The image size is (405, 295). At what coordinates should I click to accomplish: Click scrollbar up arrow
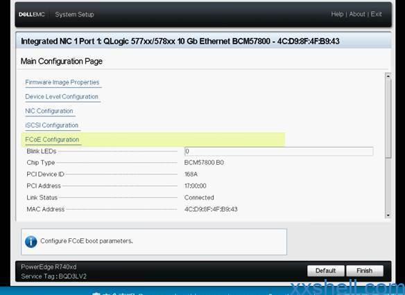pos(388,76)
